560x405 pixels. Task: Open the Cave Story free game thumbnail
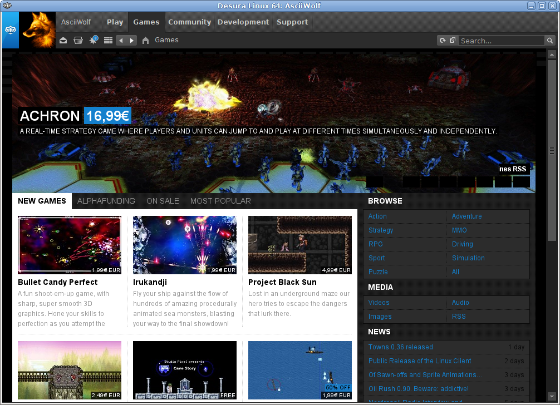(185, 371)
